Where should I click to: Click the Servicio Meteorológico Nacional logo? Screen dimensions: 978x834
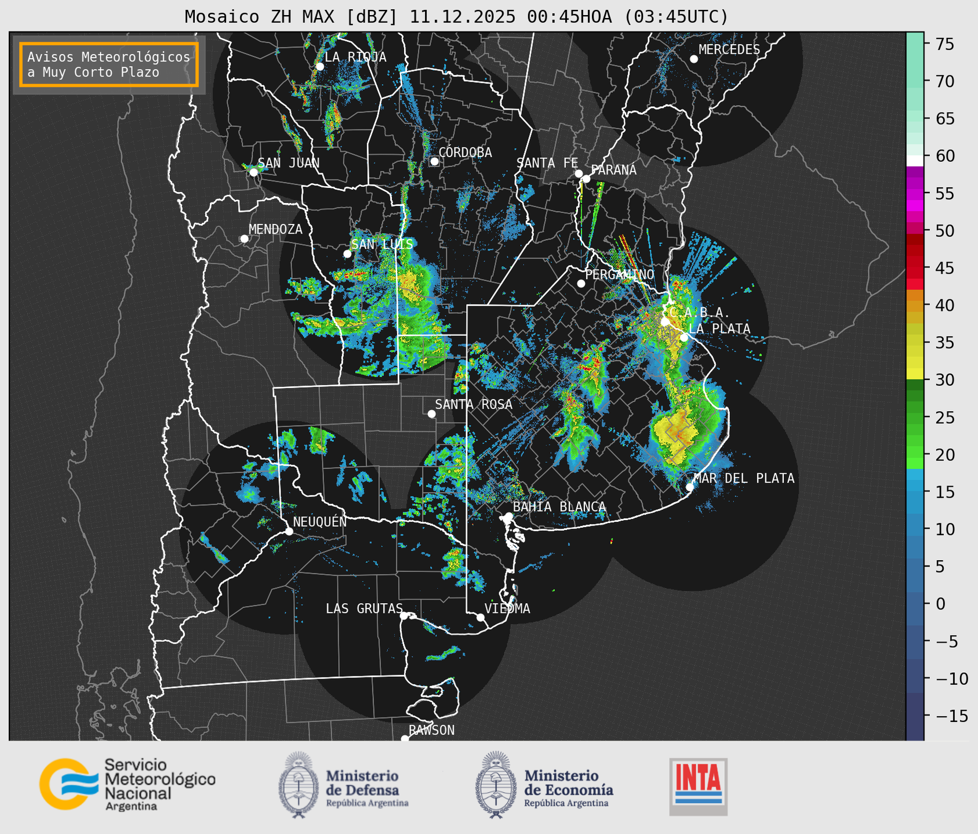pos(128,784)
